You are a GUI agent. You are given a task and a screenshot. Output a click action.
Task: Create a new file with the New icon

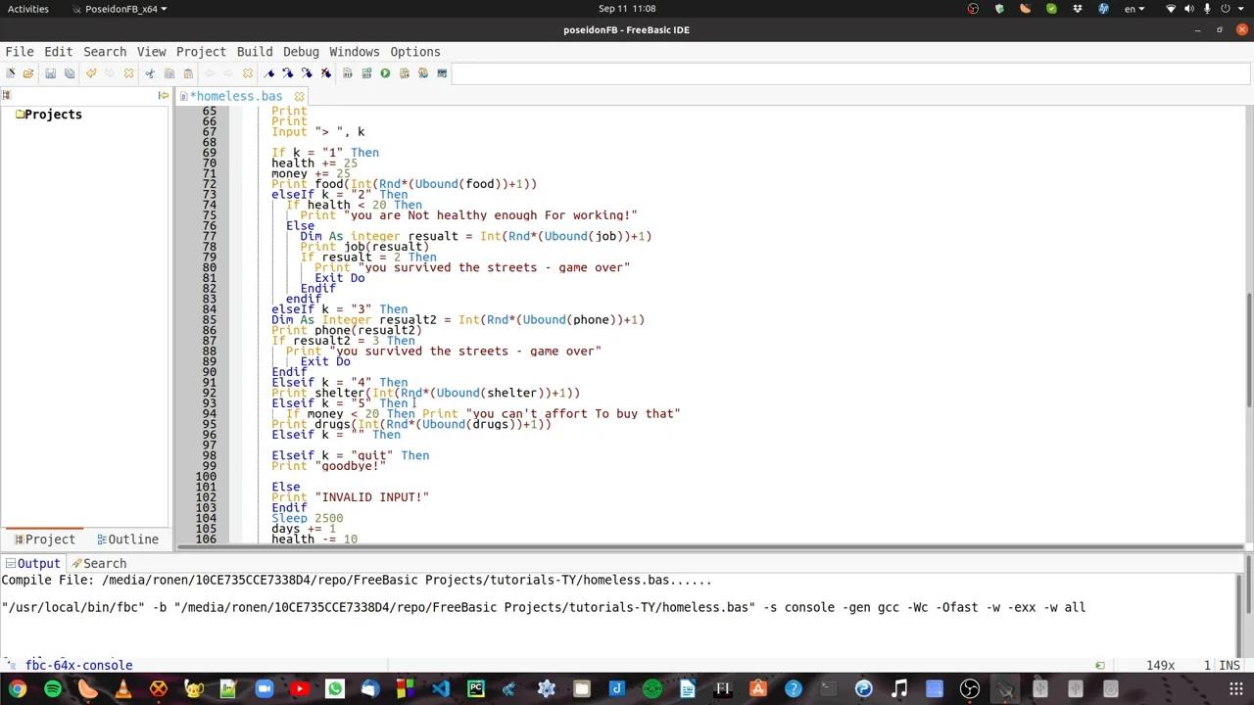click(x=11, y=73)
